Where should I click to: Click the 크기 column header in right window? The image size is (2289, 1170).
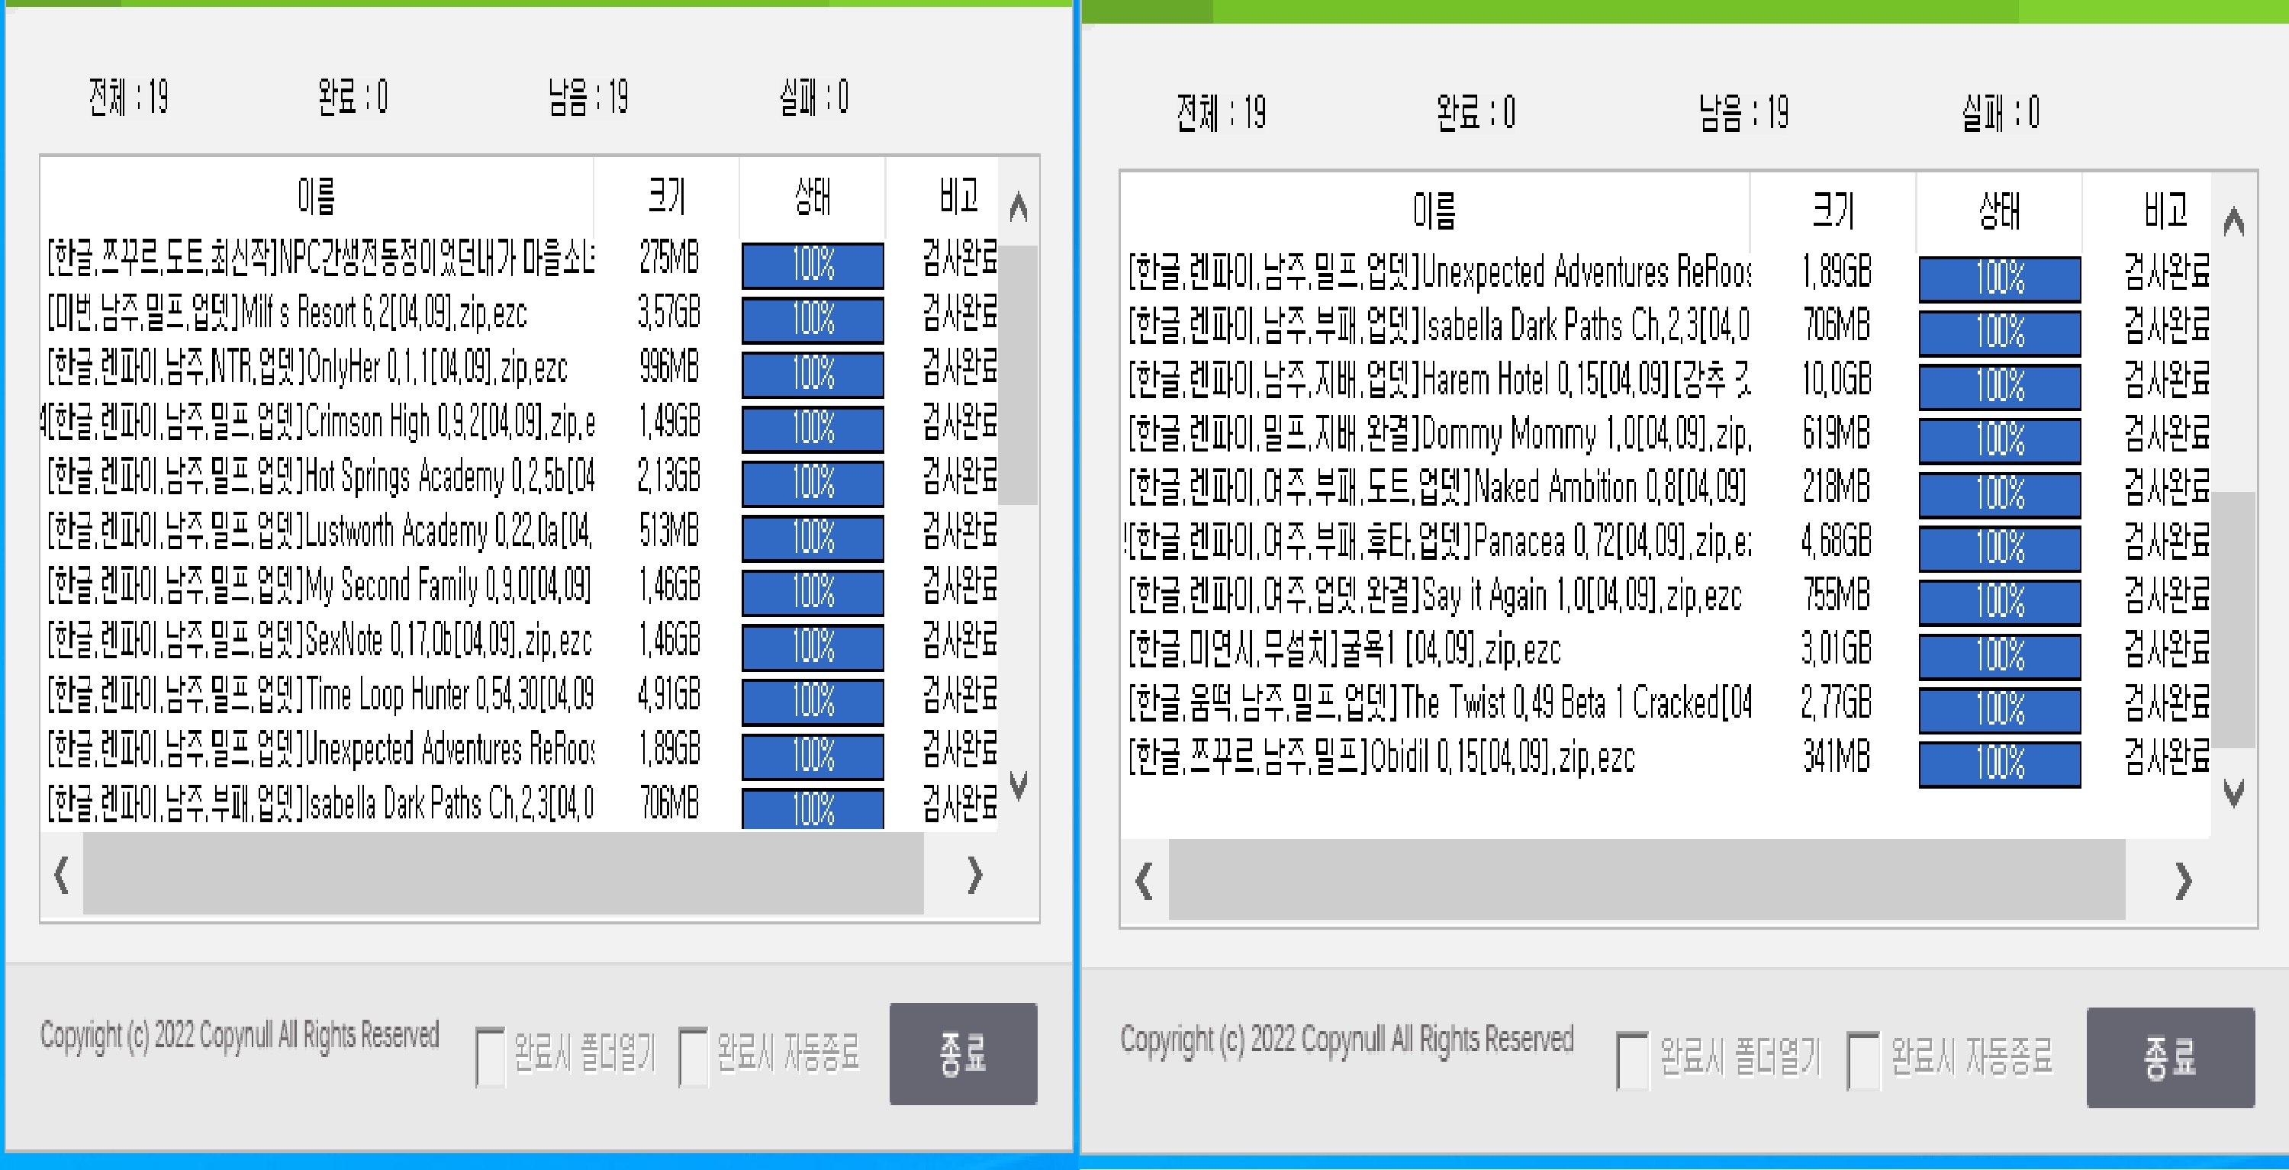coord(1834,211)
